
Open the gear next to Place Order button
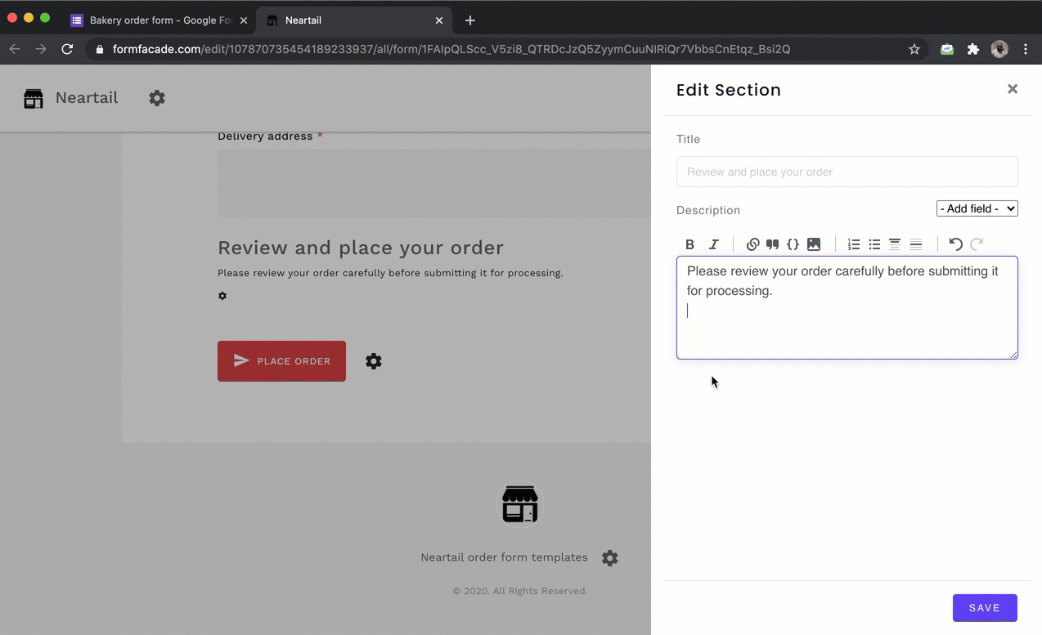click(x=374, y=360)
